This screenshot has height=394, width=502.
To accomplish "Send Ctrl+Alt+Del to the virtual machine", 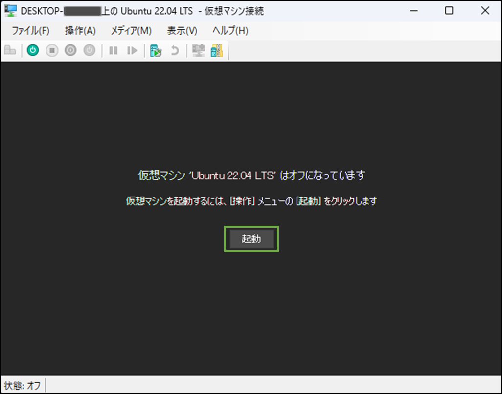I will [x=11, y=50].
